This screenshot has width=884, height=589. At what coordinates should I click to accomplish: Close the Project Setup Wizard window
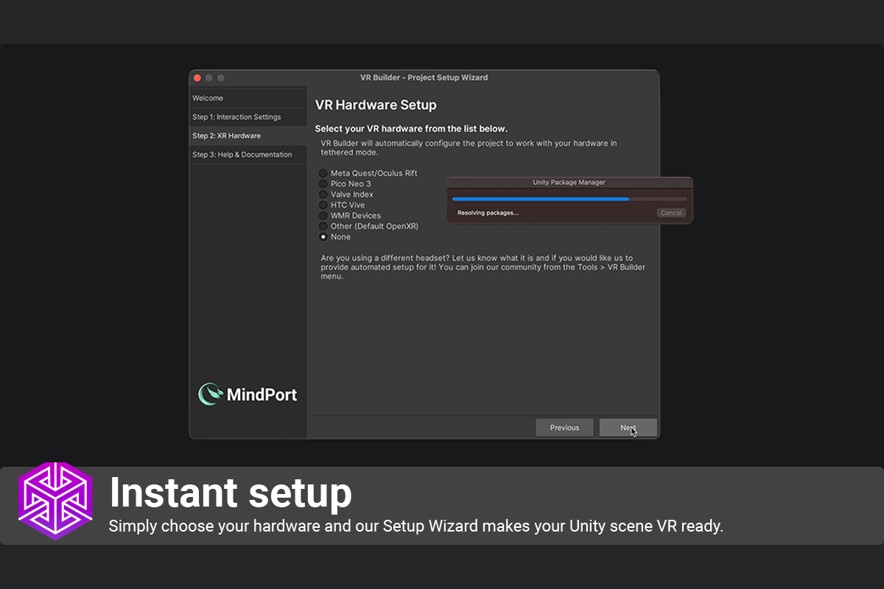[197, 78]
